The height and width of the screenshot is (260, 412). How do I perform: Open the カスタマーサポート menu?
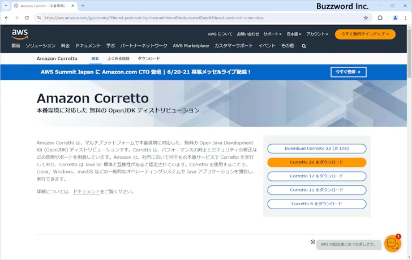coord(233,46)
